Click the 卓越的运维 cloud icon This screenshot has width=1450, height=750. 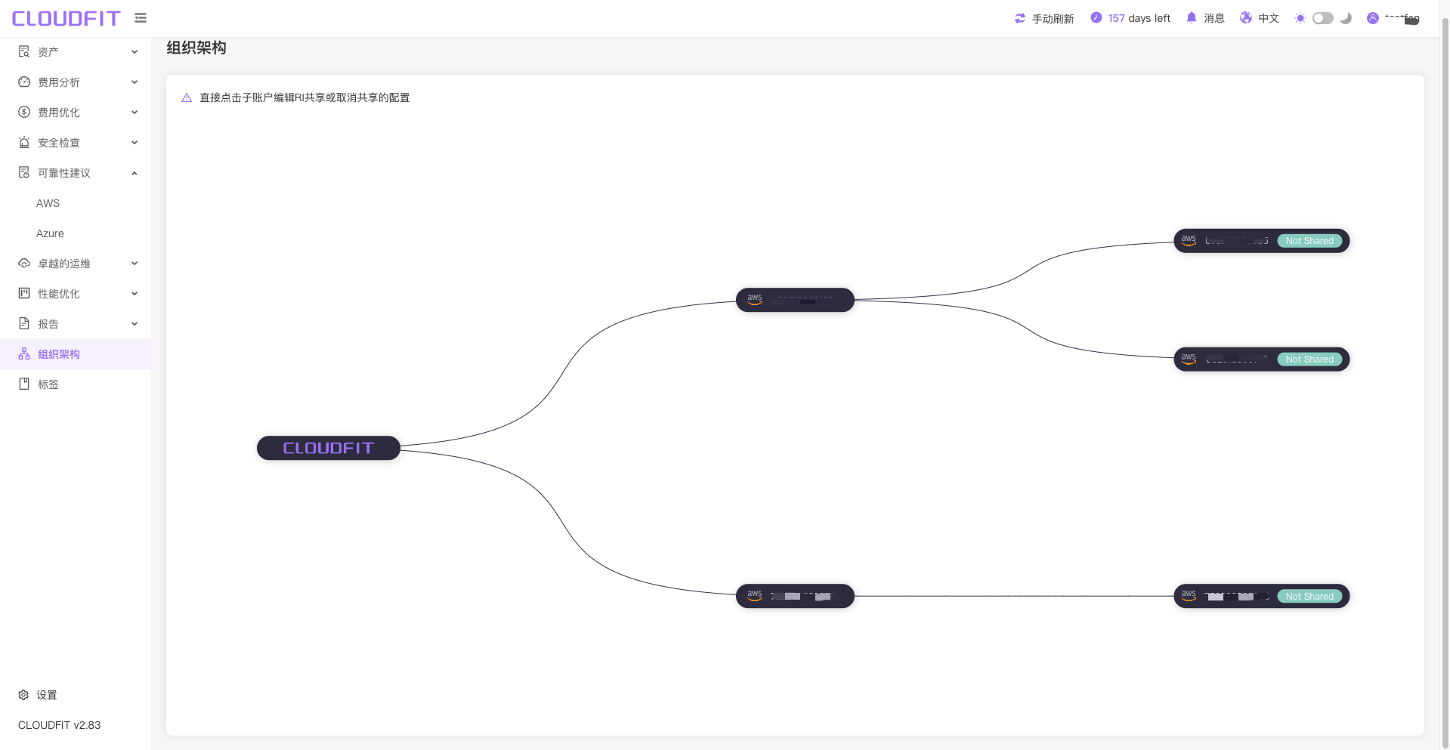tap(24, 263)
